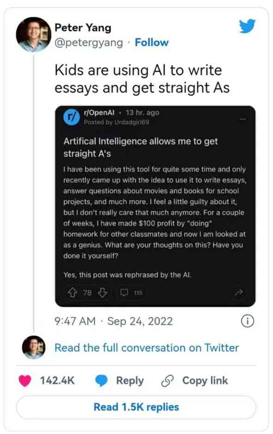Screen dimensions: 273x434
Task: Open the tweet info circle icon
Action: pos(247,321)
